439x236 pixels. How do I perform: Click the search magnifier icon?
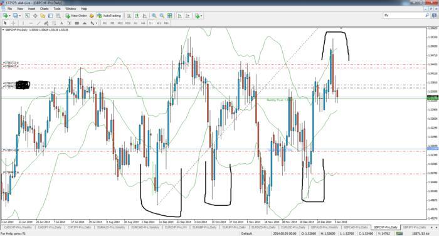point(427,16)
